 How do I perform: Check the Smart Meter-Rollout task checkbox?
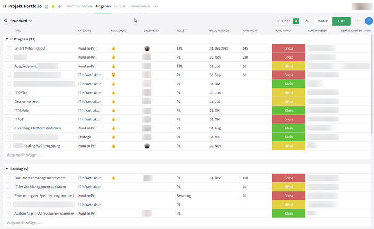click(x=9, y=48)
